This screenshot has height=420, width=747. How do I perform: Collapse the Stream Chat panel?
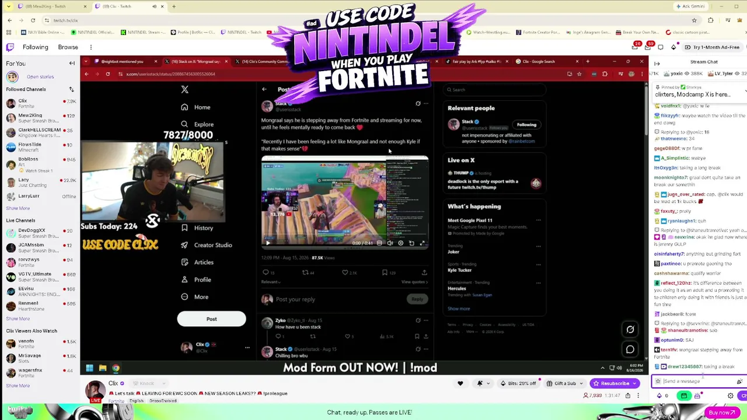pyautogui.click(x=657, y=64)
